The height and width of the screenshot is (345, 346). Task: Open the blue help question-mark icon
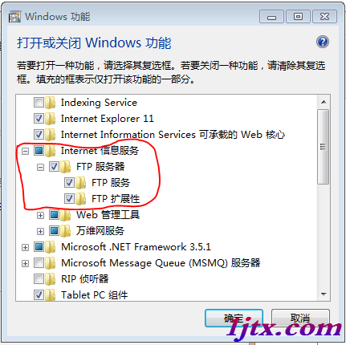pyautogui.click(x=323, y=42)
